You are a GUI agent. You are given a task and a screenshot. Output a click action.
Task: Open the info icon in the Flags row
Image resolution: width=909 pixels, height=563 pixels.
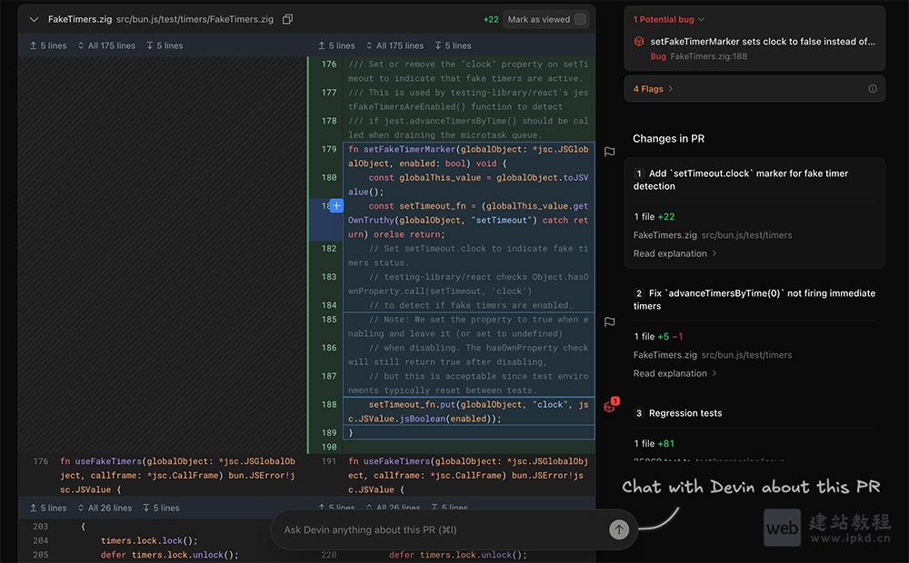873,89
